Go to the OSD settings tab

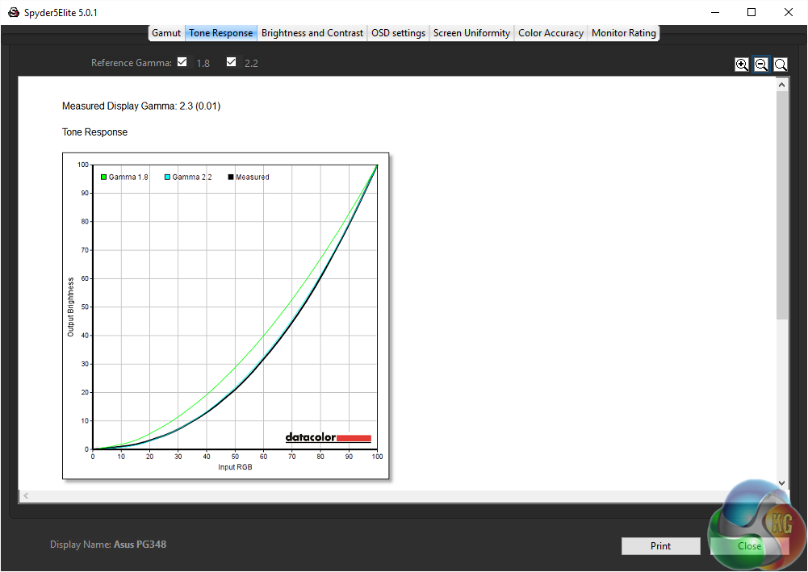[398, 33]
